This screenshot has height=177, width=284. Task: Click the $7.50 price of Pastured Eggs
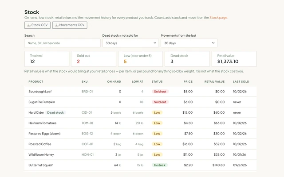[188, 134]
